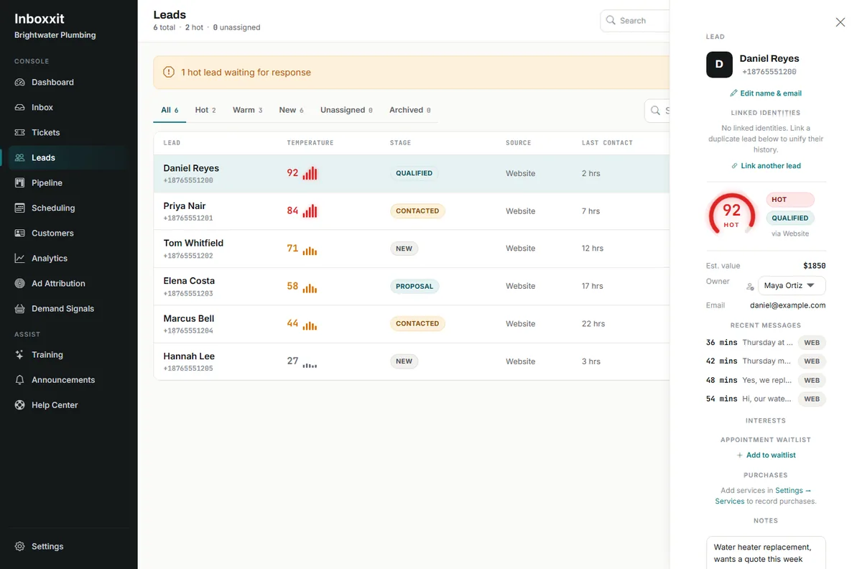Screen dimensions: 862x569
Task: Open the Pipeline sidebar icon
Action: coord(19,182)
